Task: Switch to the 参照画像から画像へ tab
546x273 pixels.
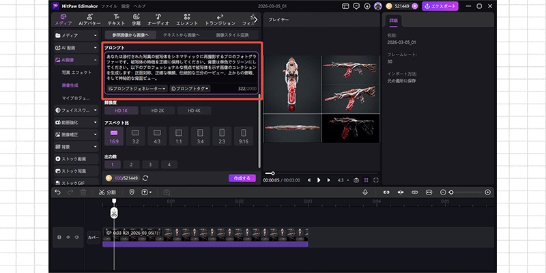Action: point(130,35)
